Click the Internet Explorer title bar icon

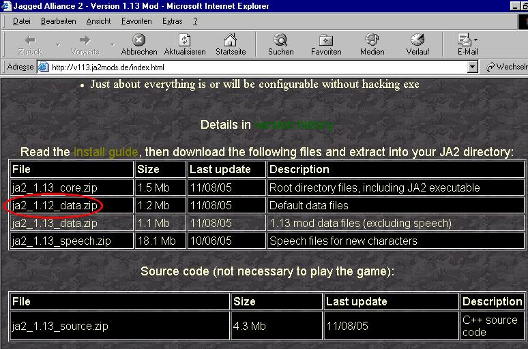click(x=6, y=5)
